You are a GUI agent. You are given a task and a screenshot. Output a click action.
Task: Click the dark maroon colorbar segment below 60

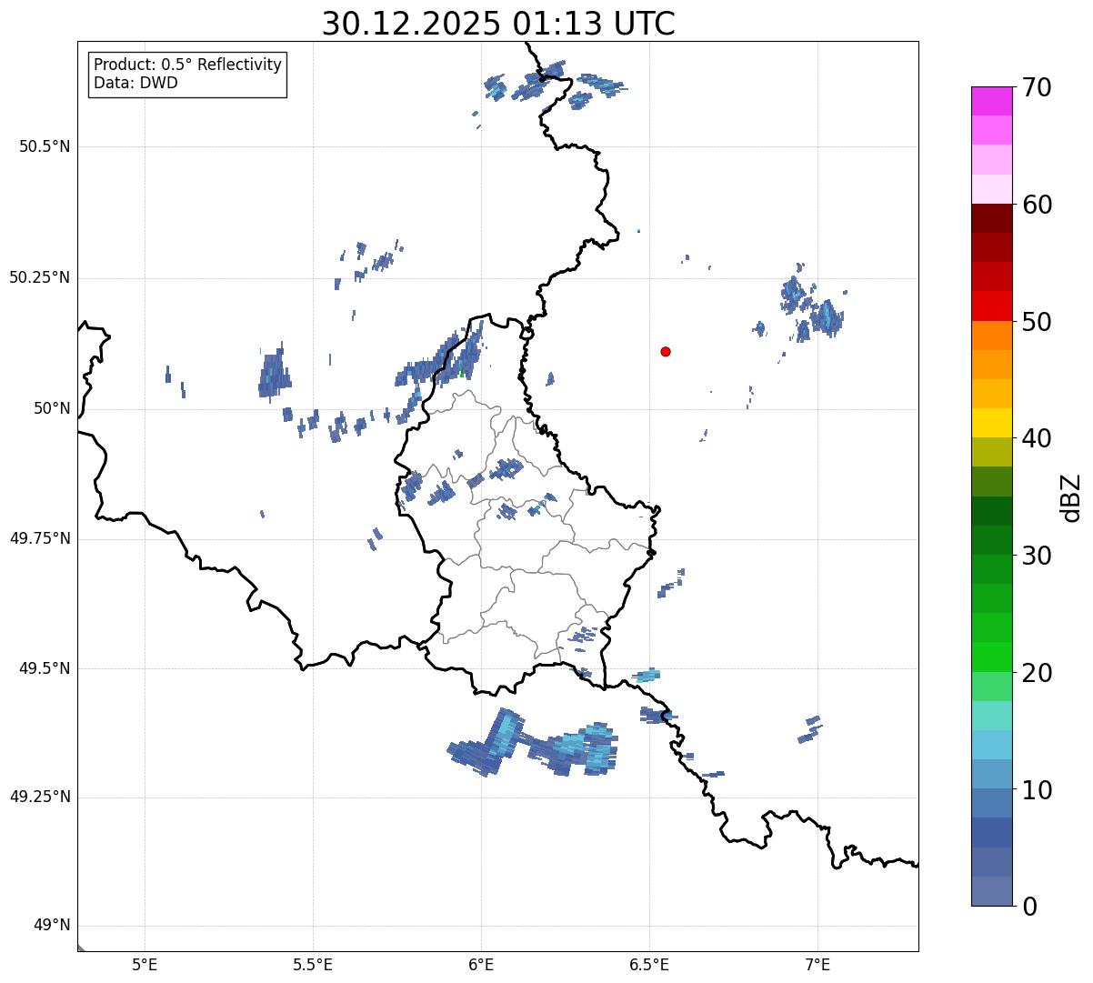tap(992, 218)
